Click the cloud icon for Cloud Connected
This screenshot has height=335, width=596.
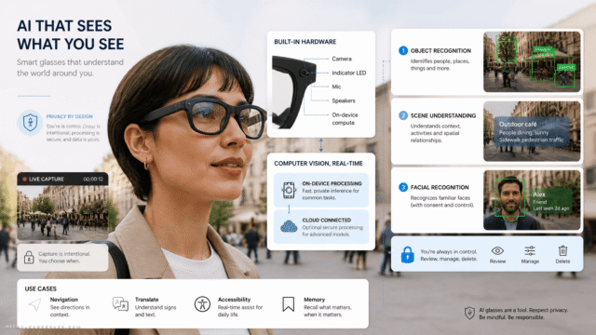289,226
